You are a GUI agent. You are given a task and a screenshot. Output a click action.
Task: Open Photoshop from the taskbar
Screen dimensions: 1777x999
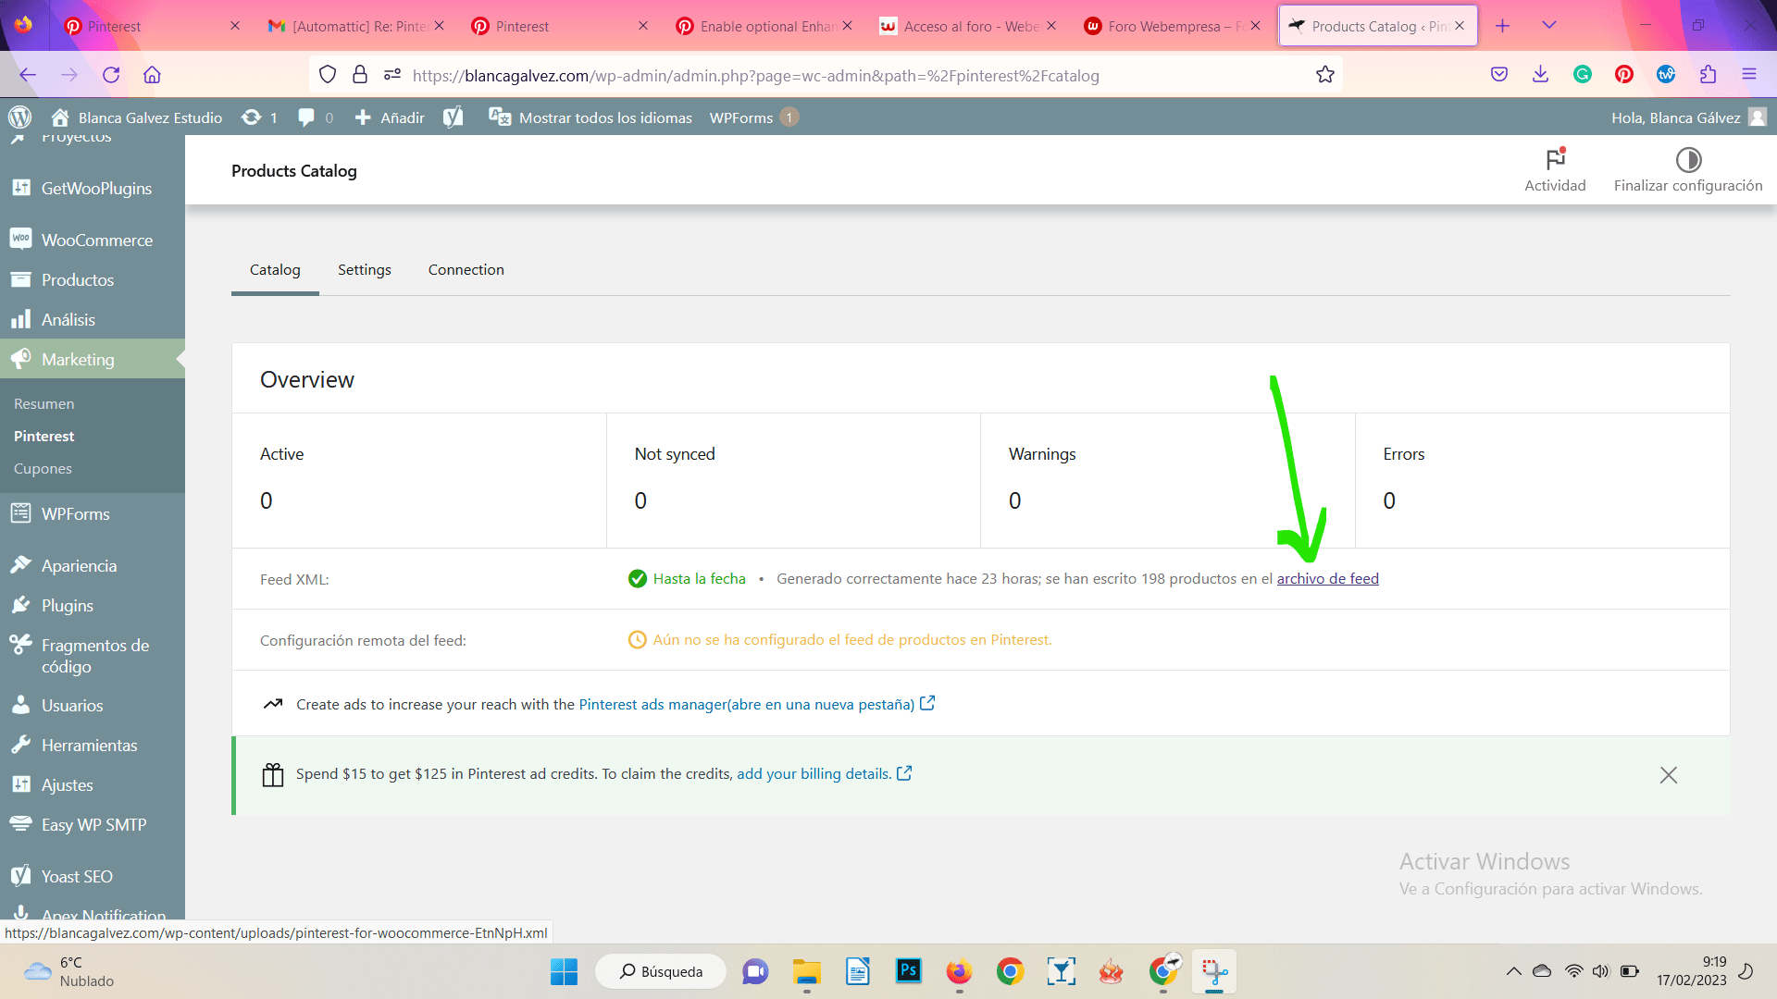[908, 971]
